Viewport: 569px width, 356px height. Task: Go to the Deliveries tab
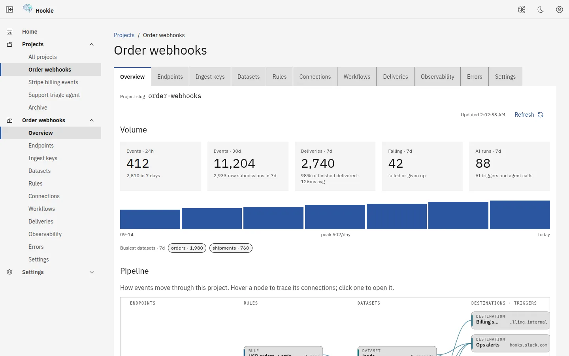coord(395,77)
